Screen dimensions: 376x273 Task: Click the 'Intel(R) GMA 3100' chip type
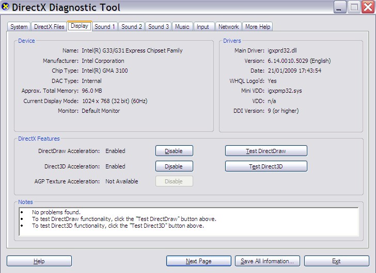click(105, 71)
